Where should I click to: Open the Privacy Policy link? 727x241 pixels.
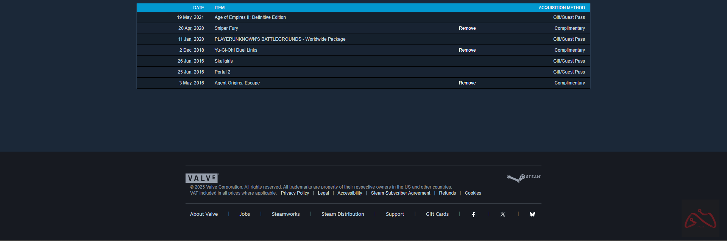[x=295, y=193]
